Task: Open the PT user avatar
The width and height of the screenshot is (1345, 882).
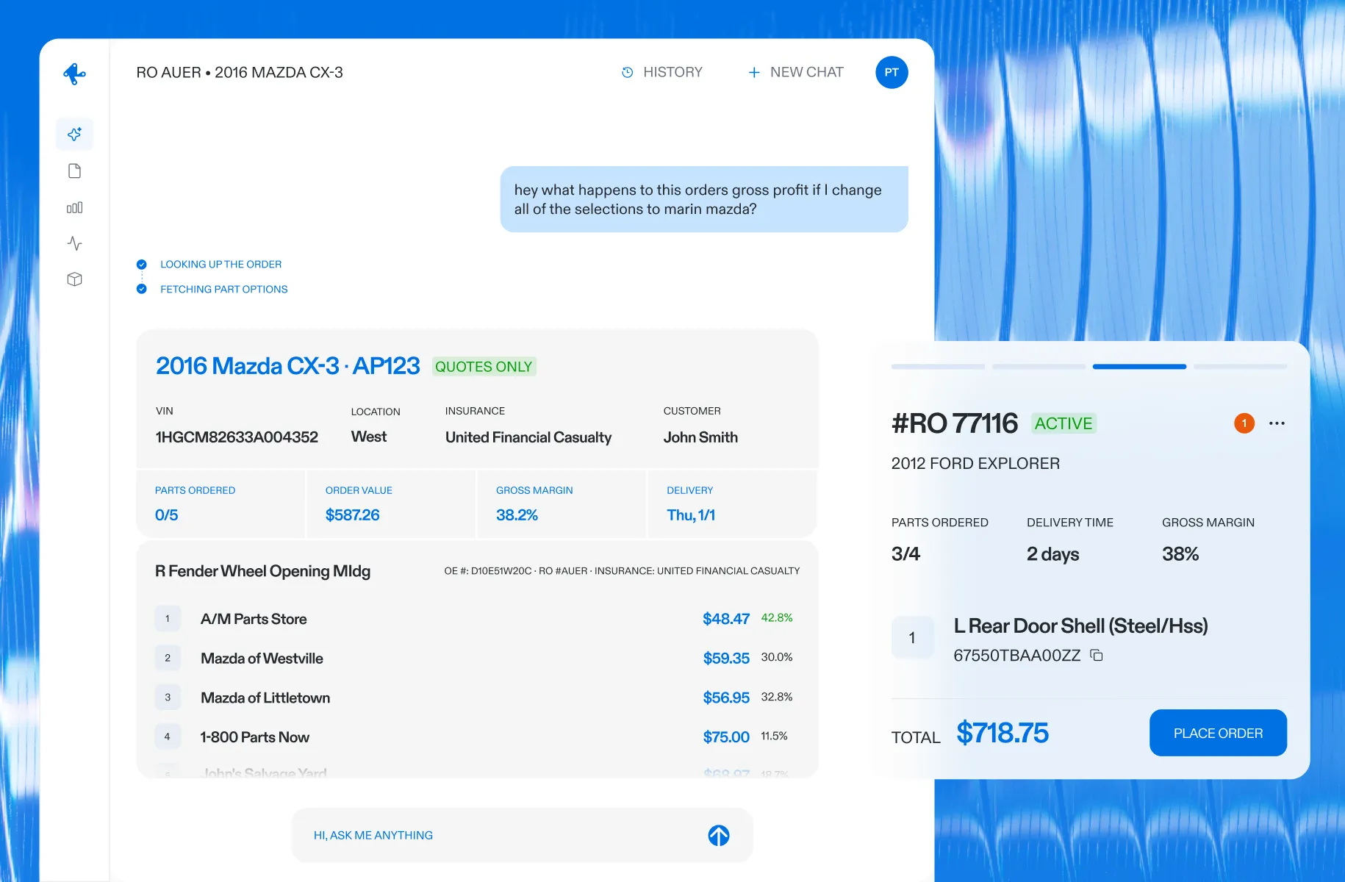Action: coord(892,73)
